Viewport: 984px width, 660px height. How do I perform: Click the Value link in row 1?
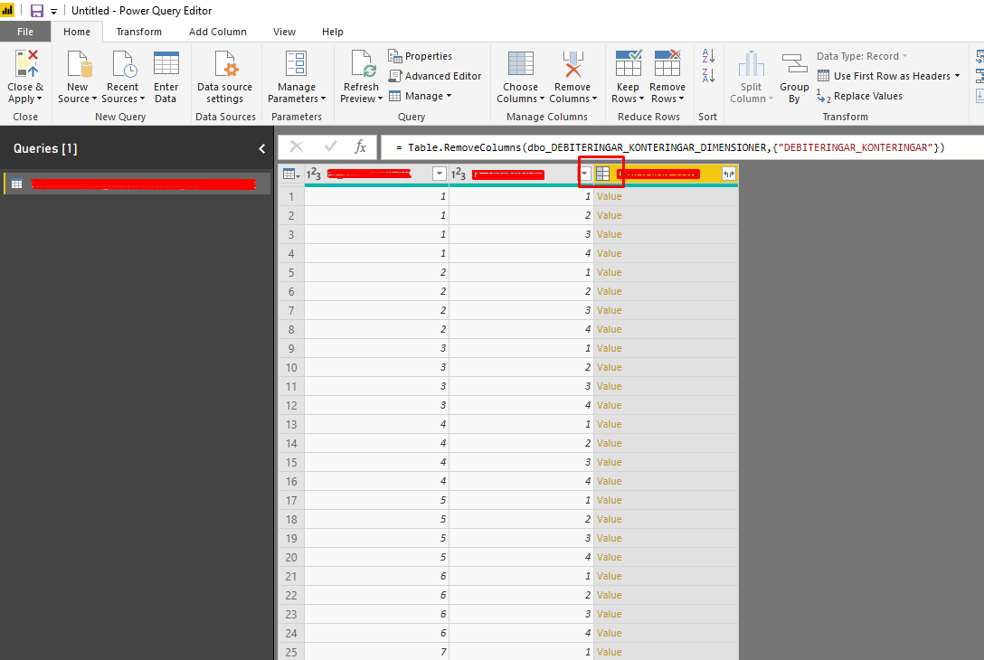tap(609, 196)
